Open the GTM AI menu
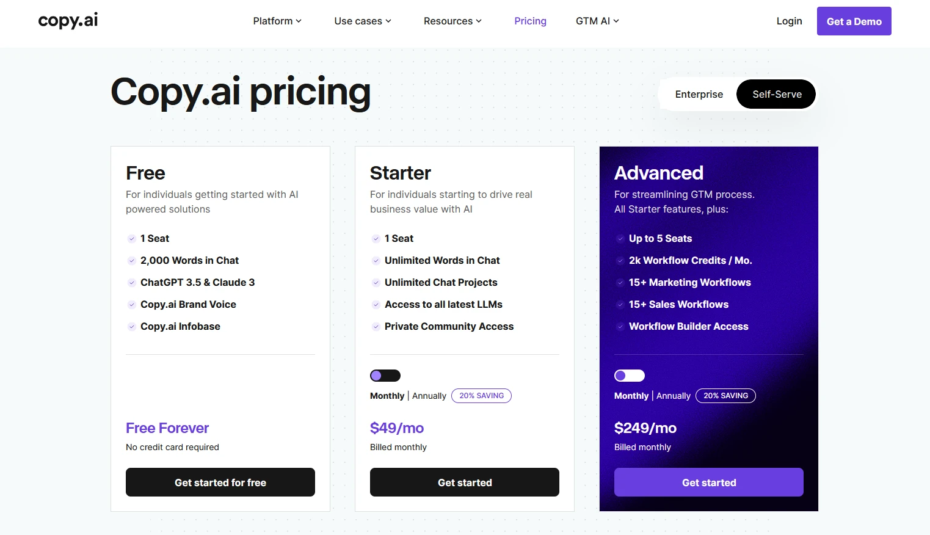The image size is (930, 535). pos(597,21)
